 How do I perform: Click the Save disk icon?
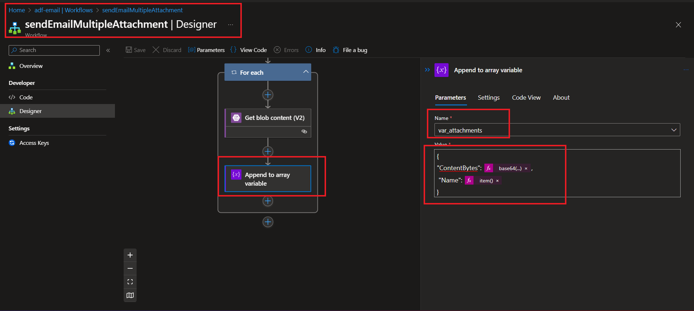click(129, 50)
